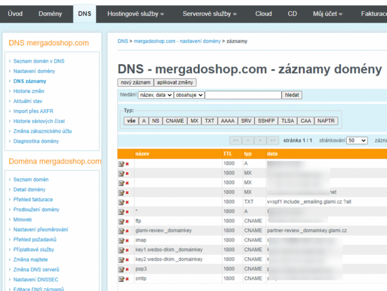Open the CD menu item
Screen dimensions: 387x291
coord(292,14)
